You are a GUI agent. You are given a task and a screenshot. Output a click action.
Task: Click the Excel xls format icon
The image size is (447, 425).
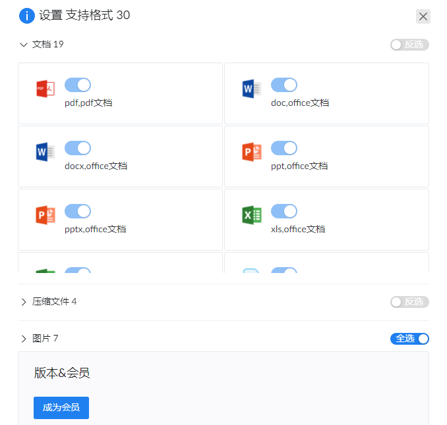pos(252,214)
